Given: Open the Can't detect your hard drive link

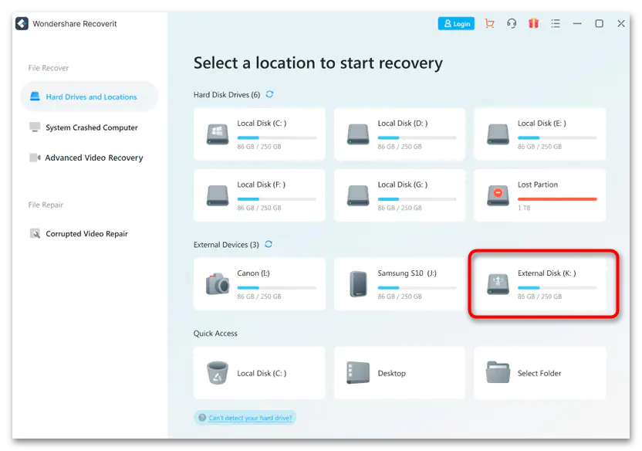Looking at the screenshot, I should coord(249,418).
